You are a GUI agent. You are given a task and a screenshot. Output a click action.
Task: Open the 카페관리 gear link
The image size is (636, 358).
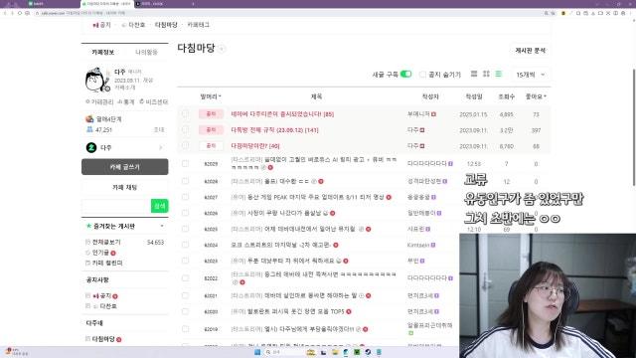coord(99,101)
